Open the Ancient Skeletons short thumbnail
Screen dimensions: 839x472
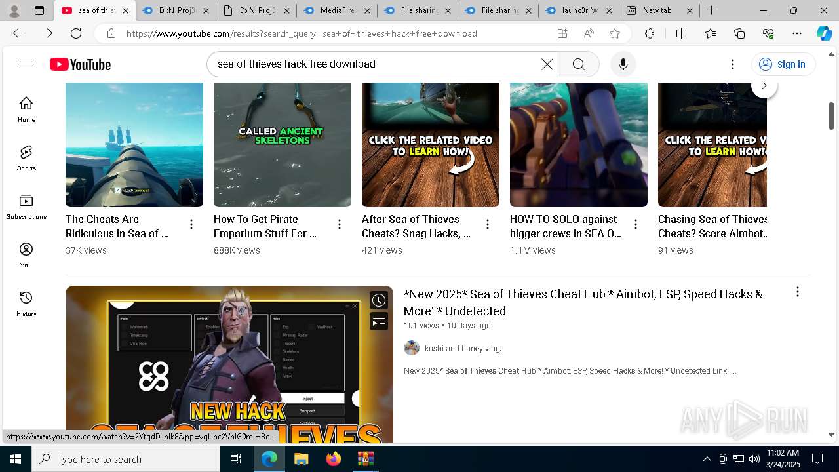(283, 145)
